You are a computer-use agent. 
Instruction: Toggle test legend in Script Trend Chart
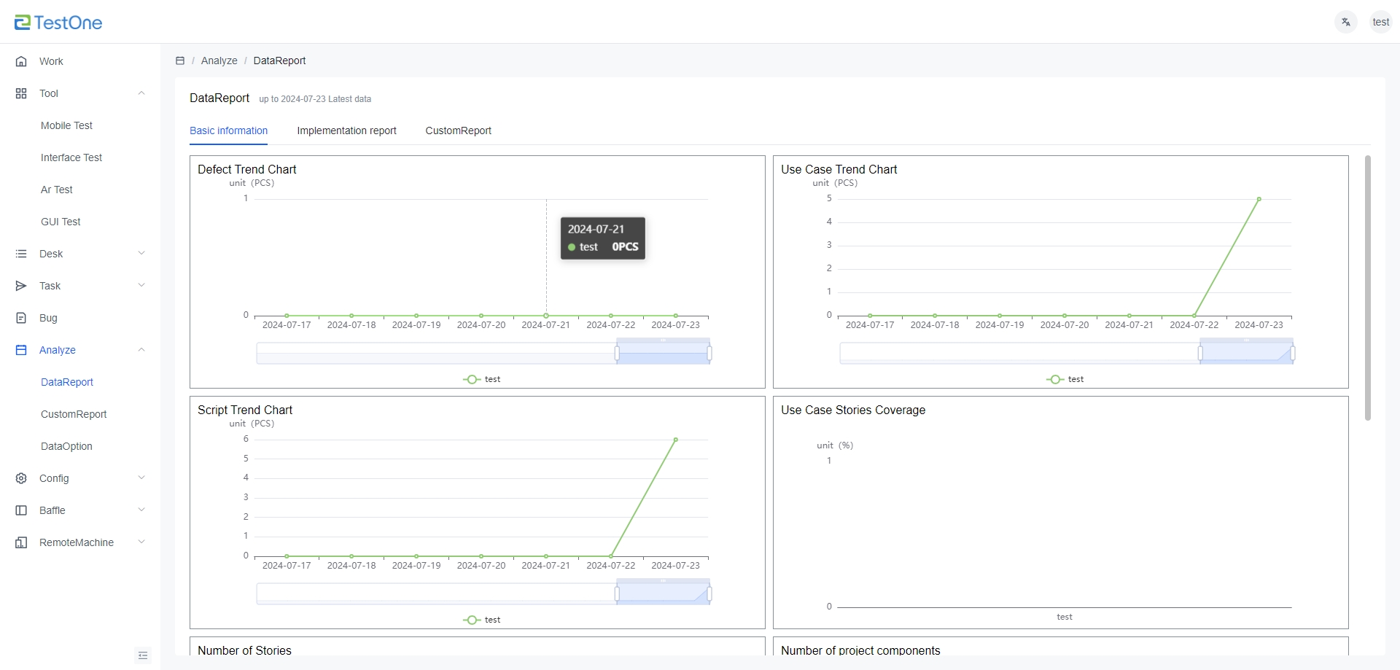coord(481,620)
